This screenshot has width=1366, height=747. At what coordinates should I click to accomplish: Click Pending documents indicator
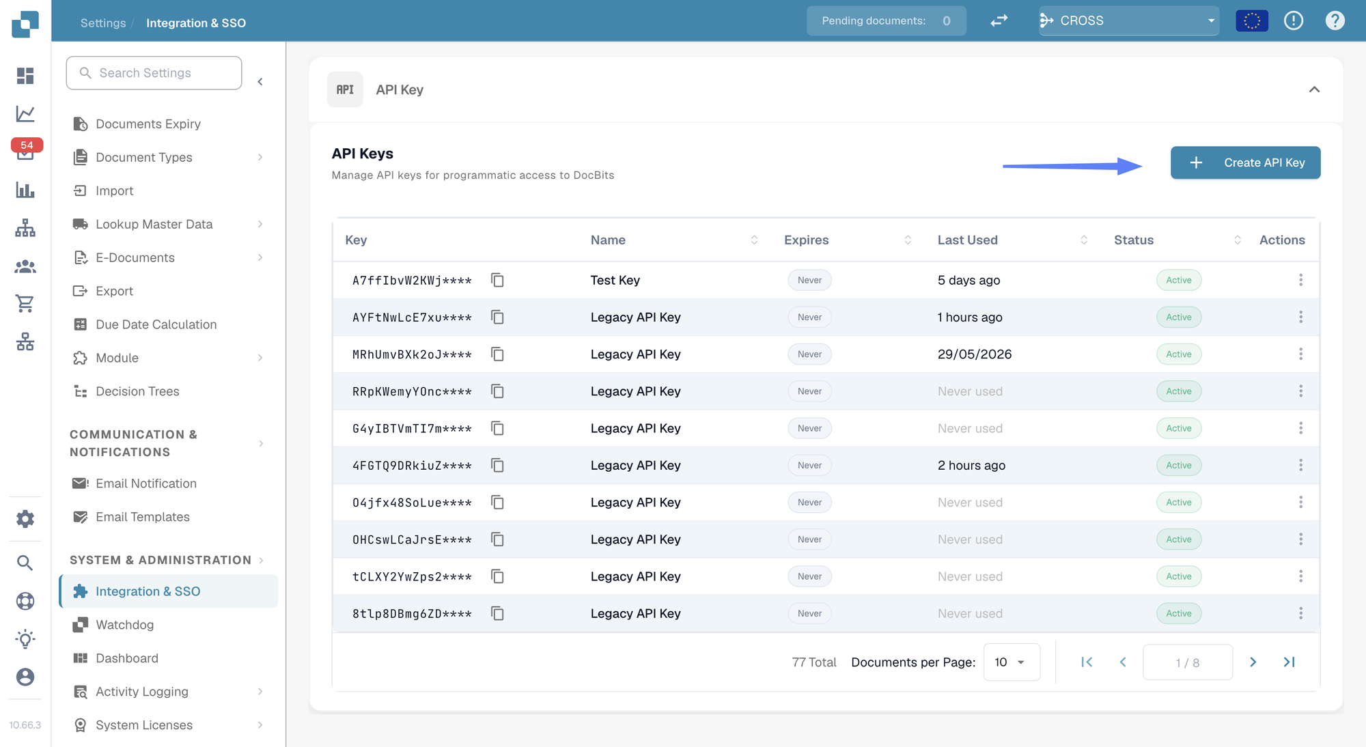coord(886,20)
